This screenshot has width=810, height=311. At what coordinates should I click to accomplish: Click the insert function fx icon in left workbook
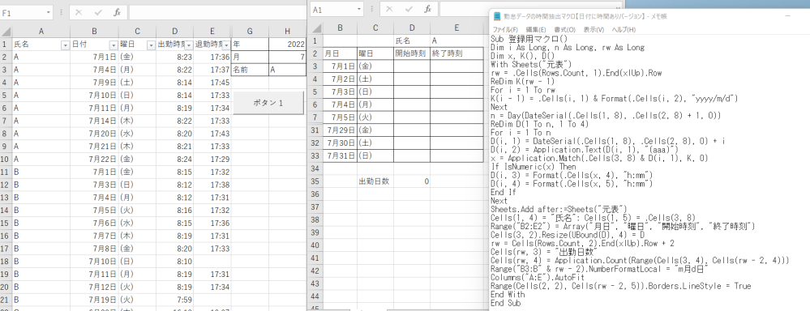click(117, 12)
